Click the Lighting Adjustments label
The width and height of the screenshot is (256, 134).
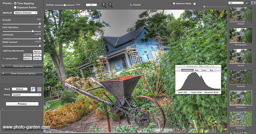[13, 51]
